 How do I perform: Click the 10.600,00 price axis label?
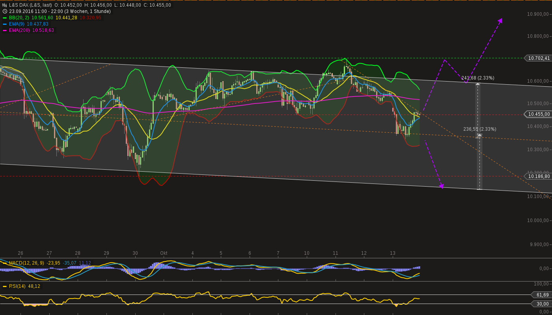click(538, 81)
